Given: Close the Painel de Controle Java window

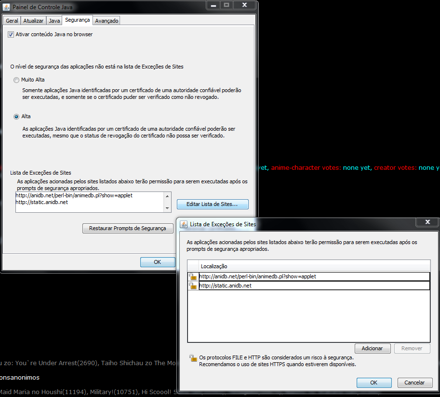Looking at the screenshot, I should tap(245, 5).
